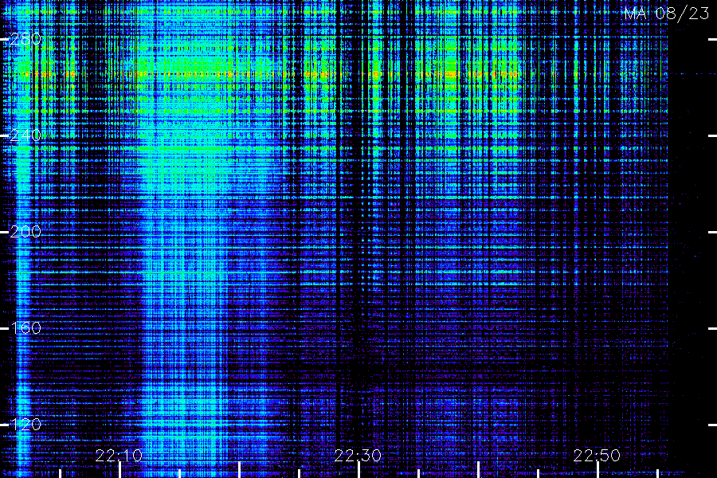Click the 120 frequency axis label

click(25, 425)
